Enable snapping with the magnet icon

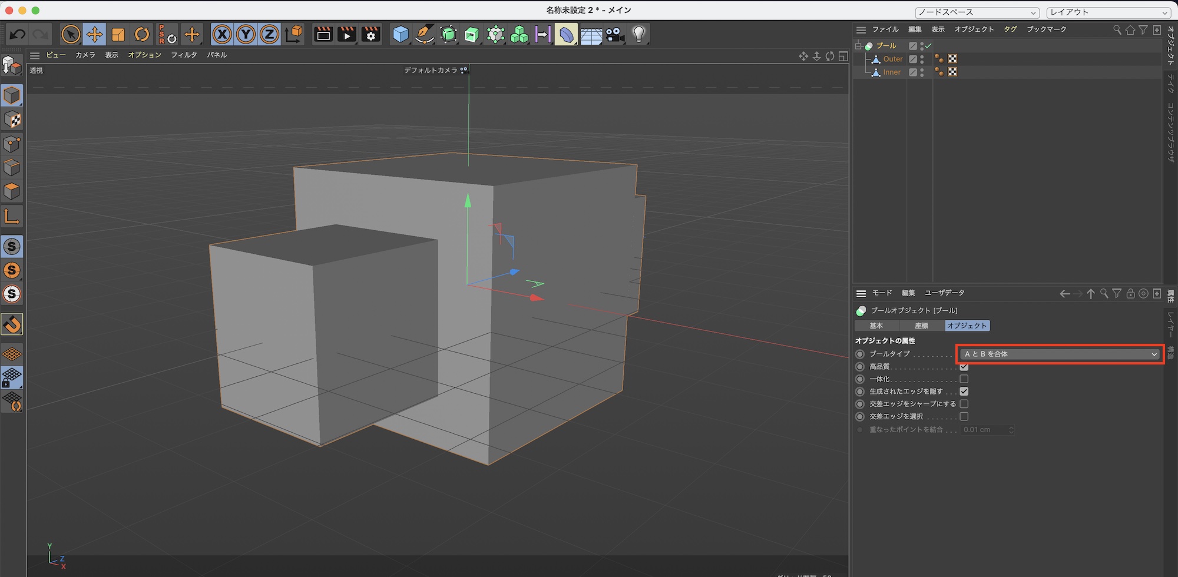pyautogui.click(x=12, y=324)
